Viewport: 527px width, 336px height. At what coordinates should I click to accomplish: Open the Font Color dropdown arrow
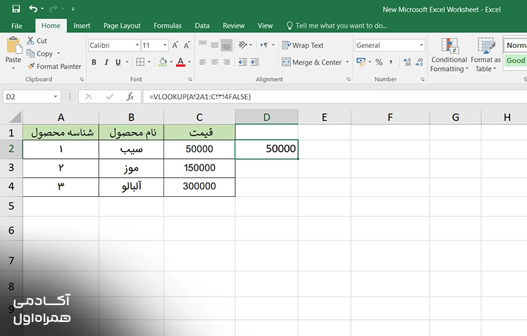point(190,62)
